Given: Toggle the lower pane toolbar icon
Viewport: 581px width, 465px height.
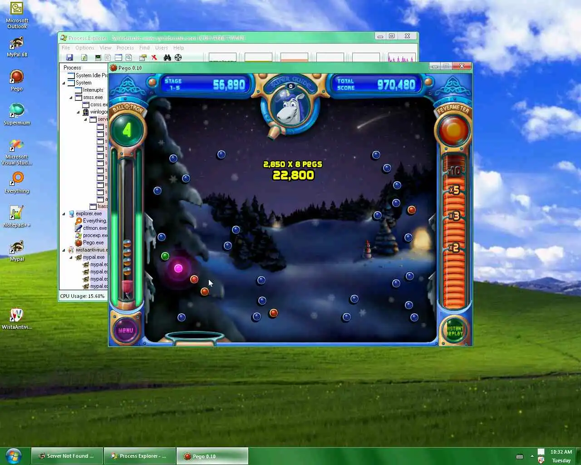Looking at the screenshot, I should tap(118, 58).
